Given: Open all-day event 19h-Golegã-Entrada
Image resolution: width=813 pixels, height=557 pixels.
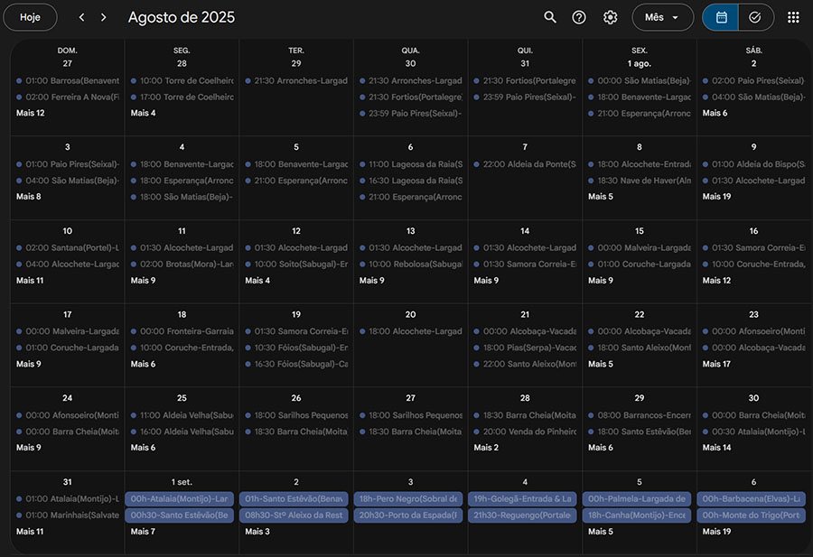Looking at the screenshot, I should 522,498.
